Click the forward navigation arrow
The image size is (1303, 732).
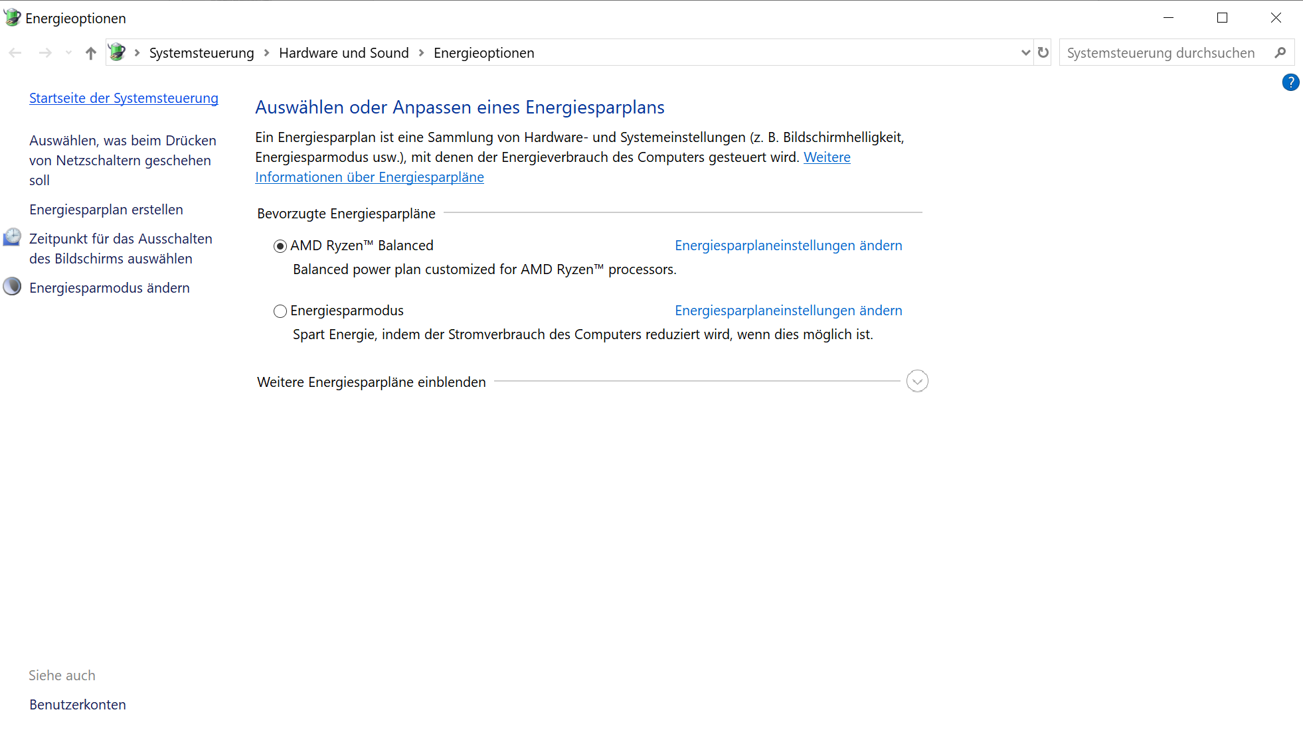(x=45, y=53)
